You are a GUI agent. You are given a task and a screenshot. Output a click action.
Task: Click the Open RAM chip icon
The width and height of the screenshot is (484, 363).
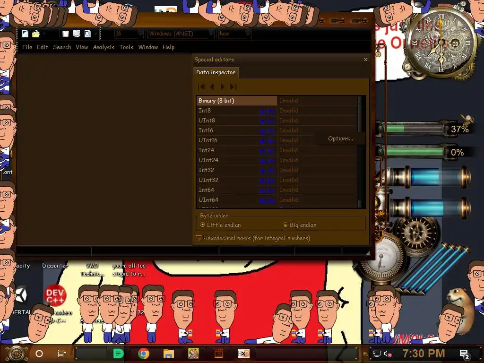(x=65, y=34)
